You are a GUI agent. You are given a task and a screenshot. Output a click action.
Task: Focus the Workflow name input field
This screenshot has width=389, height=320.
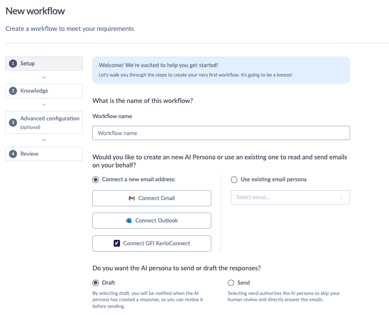coord(221,133)
